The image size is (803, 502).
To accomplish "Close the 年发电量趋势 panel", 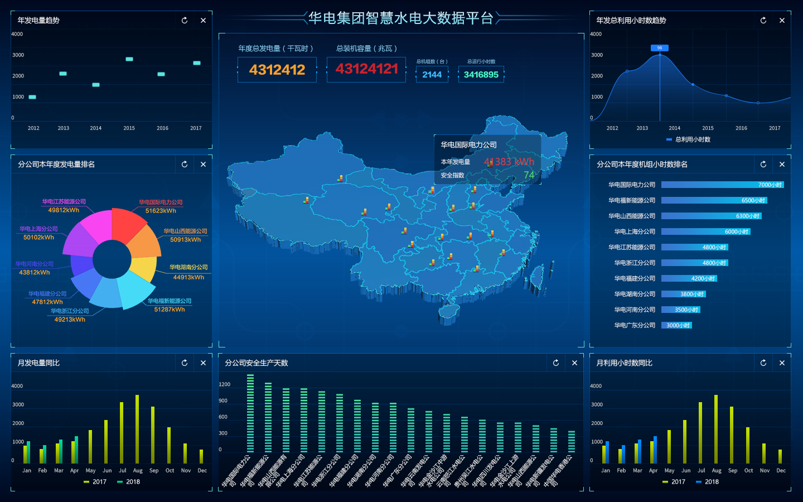I will 203,21.
